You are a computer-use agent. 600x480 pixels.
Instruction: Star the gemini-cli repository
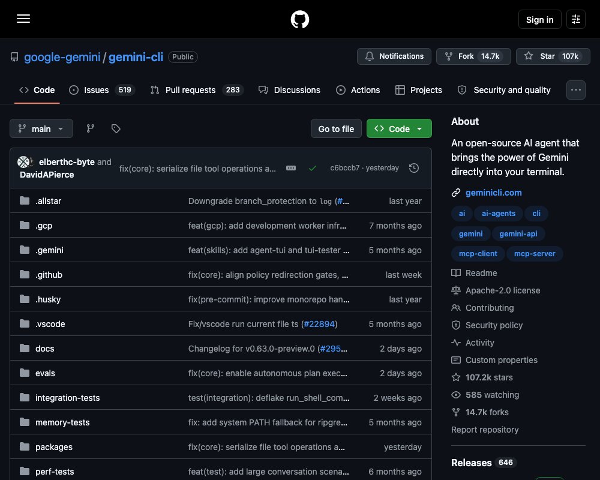pyautogui.click(x=553, y=56)
